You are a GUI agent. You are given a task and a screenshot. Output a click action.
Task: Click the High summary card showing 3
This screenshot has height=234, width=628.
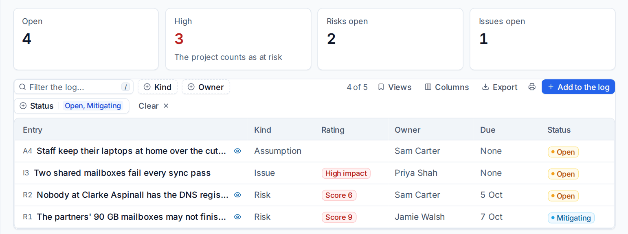[x=238, y=39]
